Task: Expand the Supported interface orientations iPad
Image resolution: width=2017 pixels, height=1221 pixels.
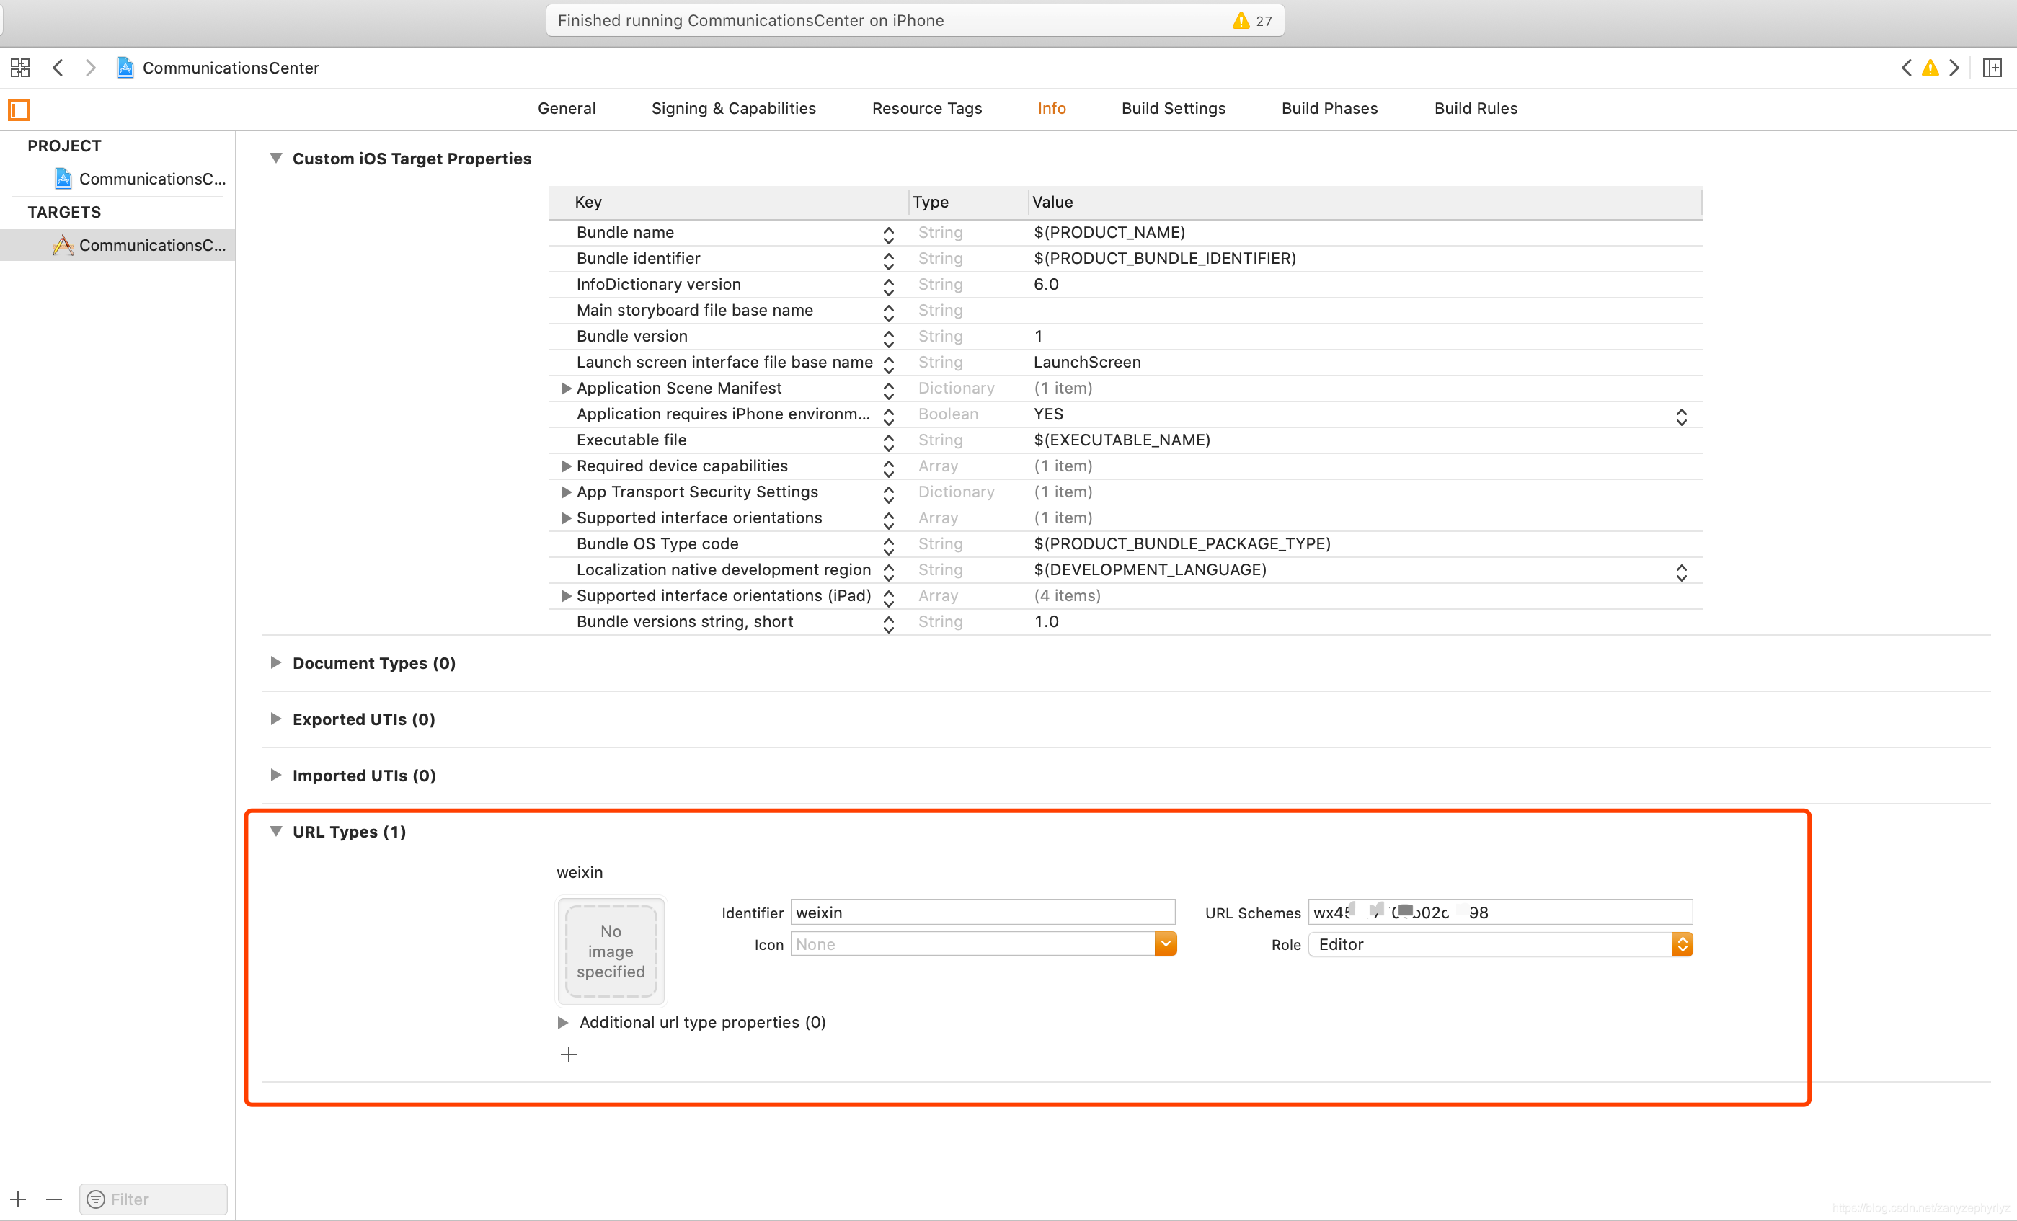Action: 566,596
